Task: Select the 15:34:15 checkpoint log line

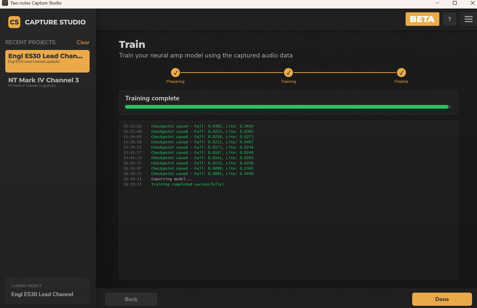Action: click(188, 147)
